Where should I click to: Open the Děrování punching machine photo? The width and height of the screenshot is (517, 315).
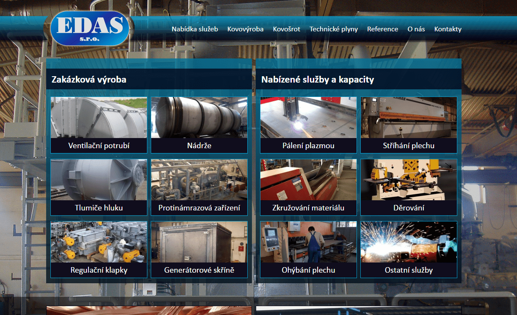coord(409,180)
